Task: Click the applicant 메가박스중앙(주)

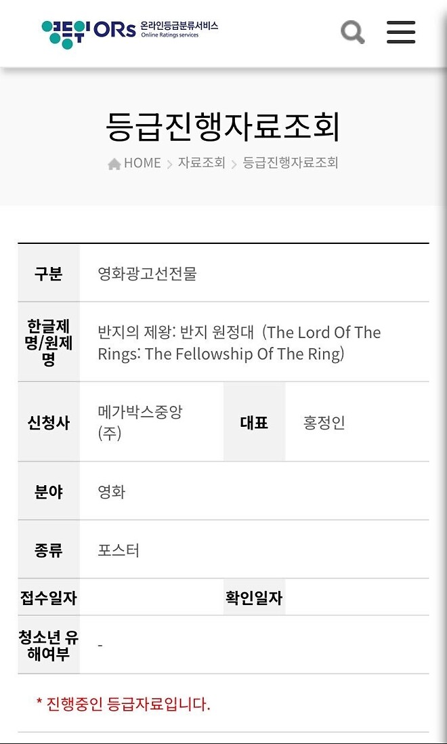Action: (140, 422)
